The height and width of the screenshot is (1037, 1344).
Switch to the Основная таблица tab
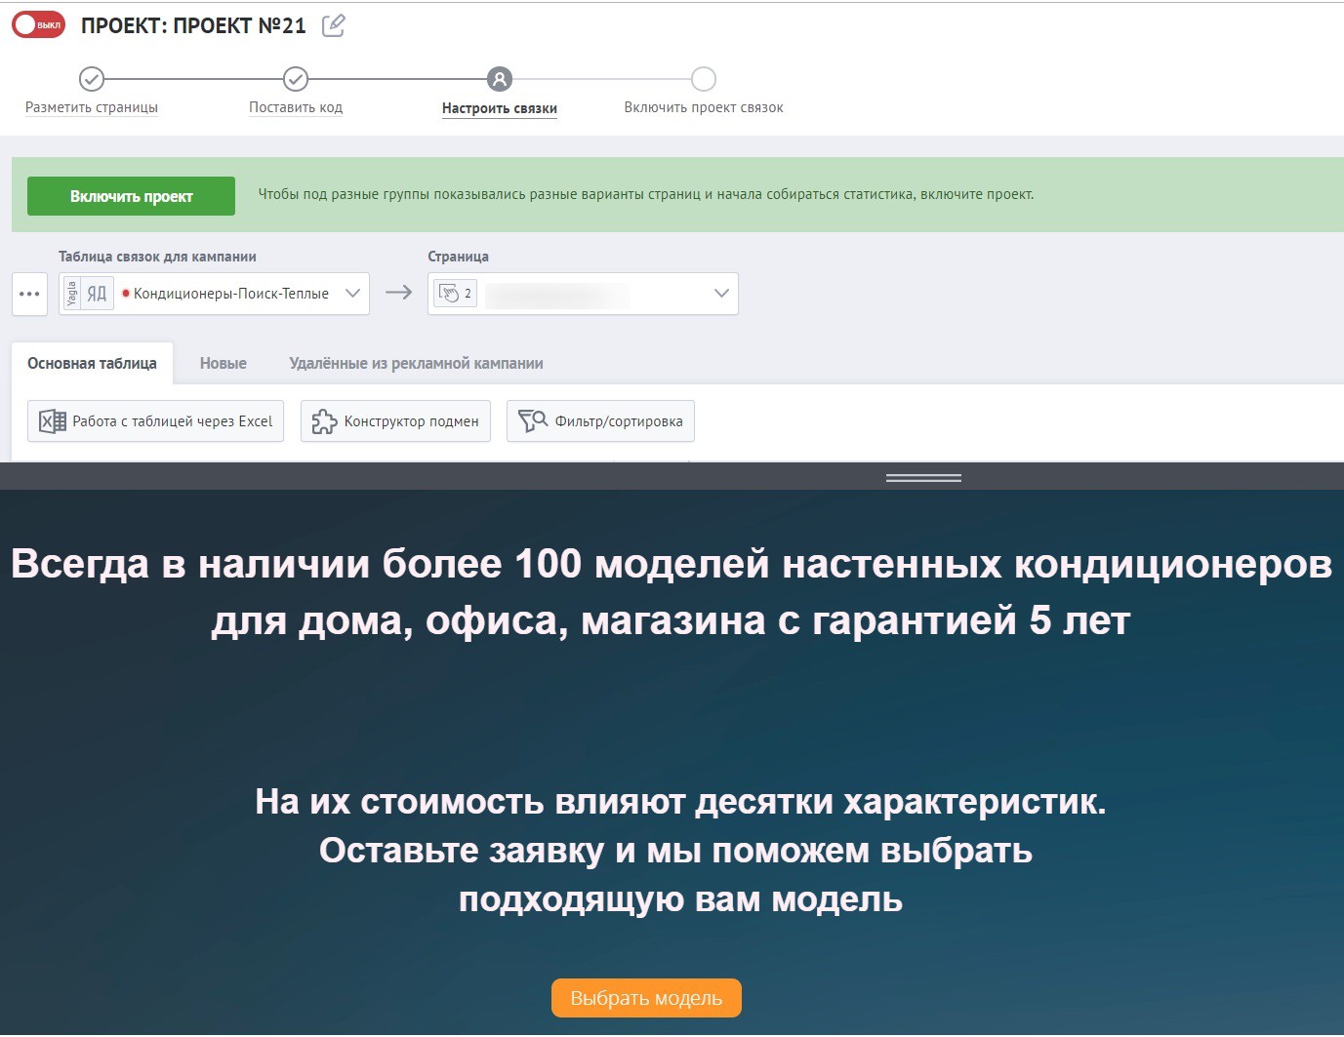[x=92, y=363]
